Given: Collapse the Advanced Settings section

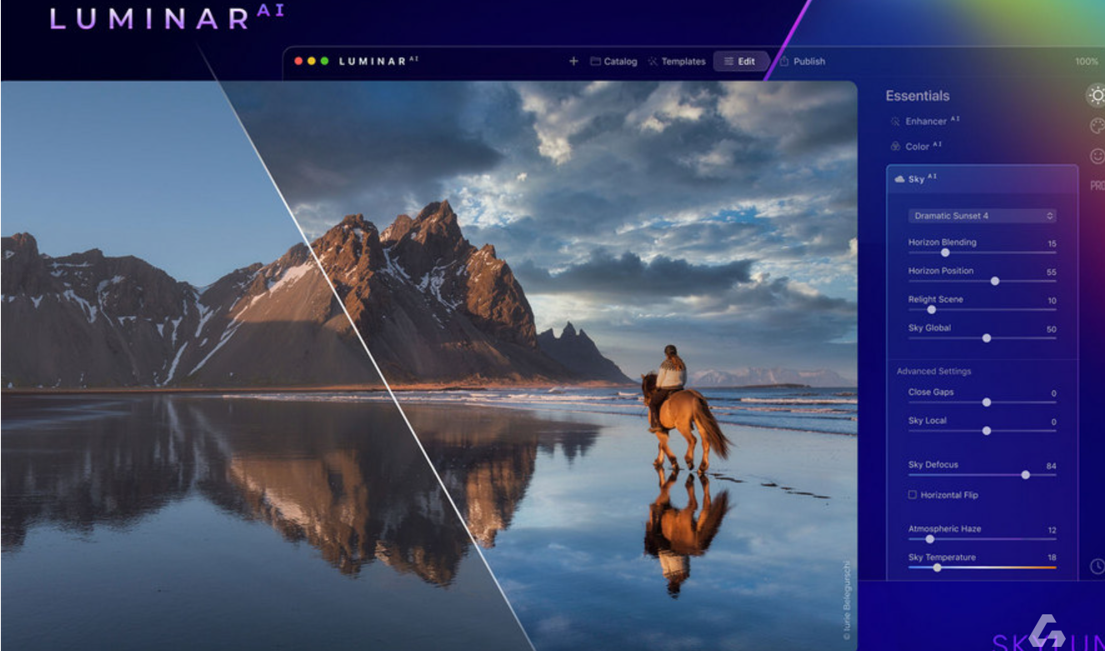Looking at the screenshot, I should pos(933,371).
